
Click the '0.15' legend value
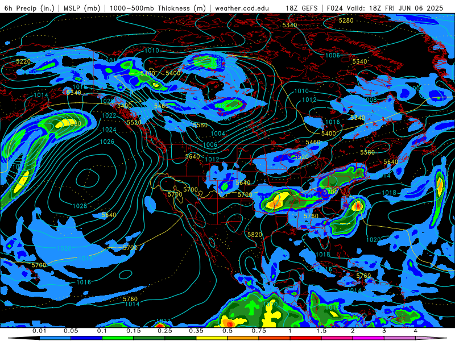134,331
